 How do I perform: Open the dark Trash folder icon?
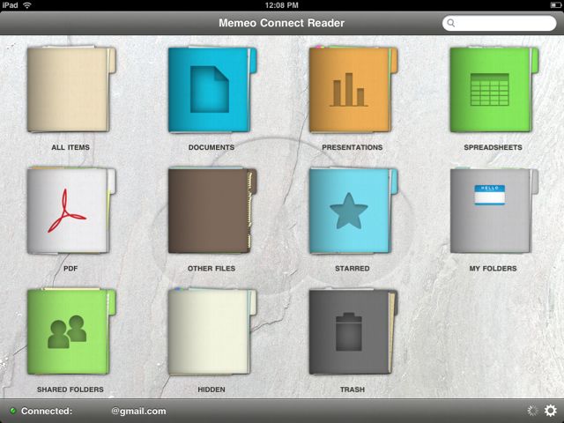click(x=353, y=331)
